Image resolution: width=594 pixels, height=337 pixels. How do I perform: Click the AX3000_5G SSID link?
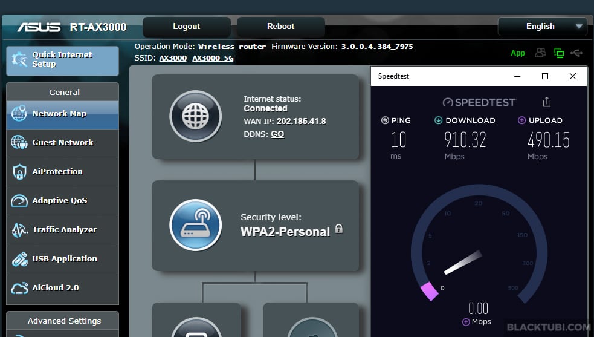[213, 58]
